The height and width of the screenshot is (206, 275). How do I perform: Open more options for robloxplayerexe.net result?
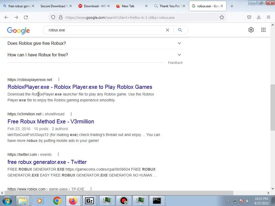point(59,79)
